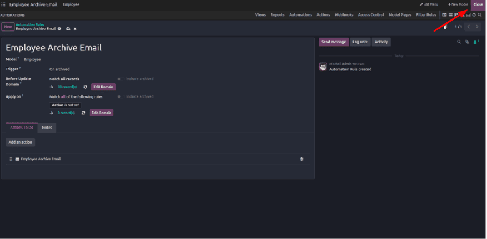Switch to form view editor icon
The height and width of the screenshot is (239, 487).
(x=444, y=14)
